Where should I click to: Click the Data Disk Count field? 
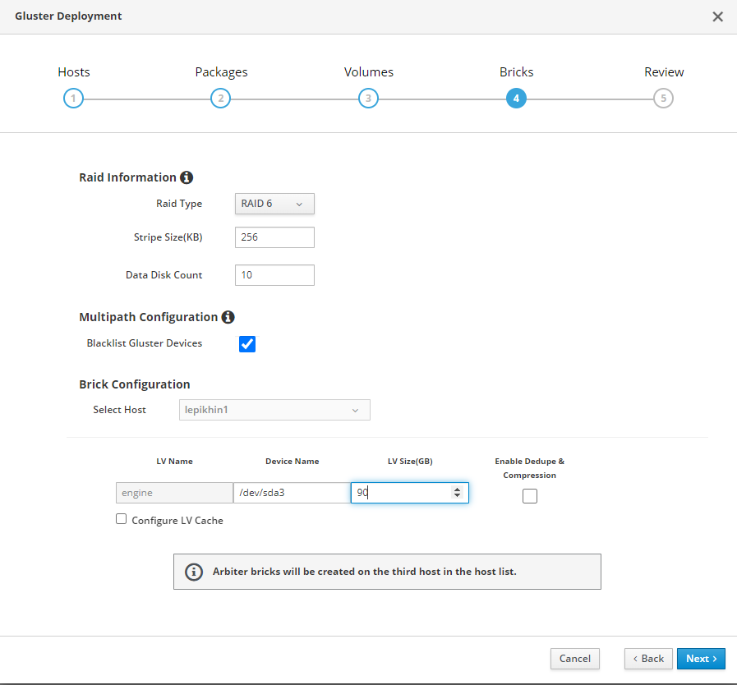point(274,275)
